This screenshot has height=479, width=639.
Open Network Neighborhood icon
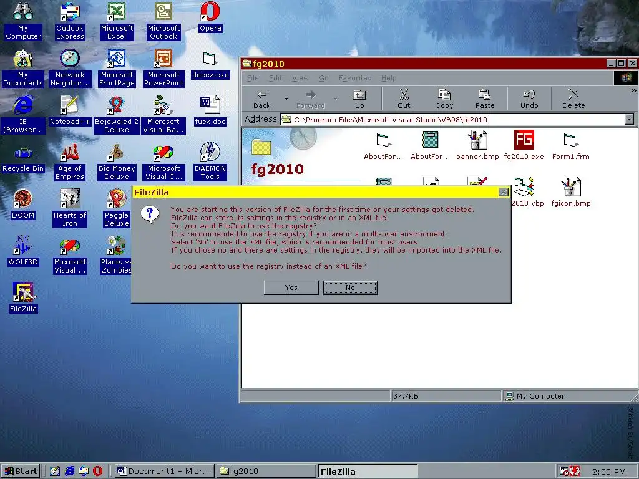tap(70, 68)
